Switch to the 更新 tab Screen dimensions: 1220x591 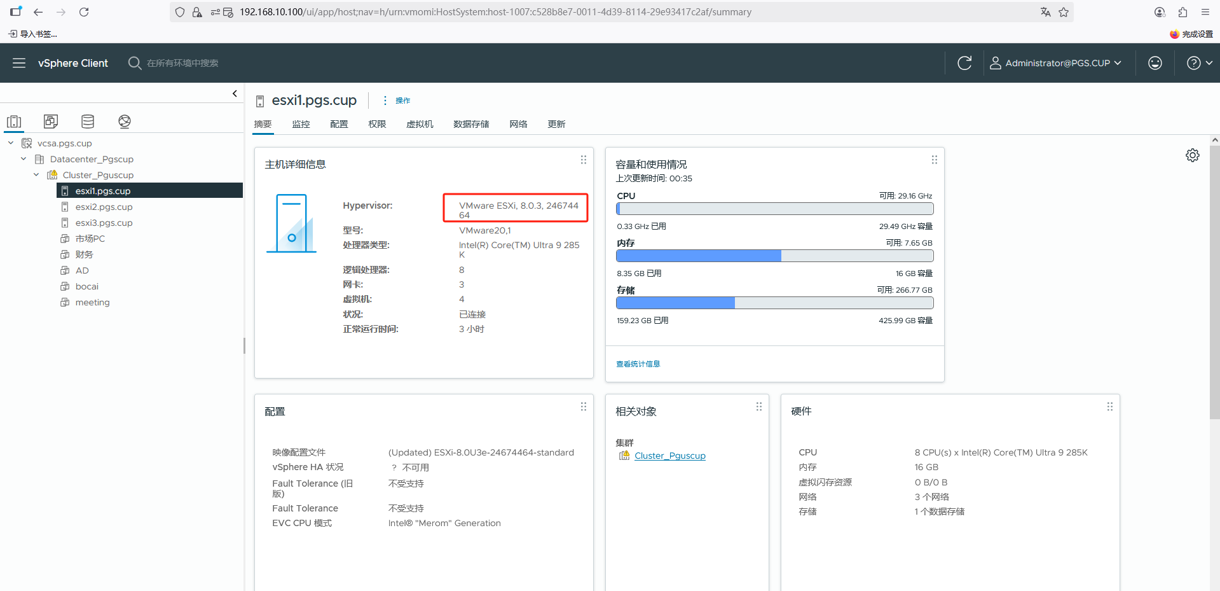point(556,124)
